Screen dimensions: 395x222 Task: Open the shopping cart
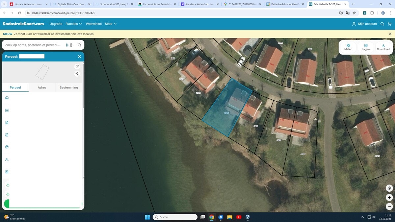click(390, 24)
